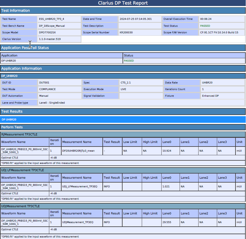Click the Clarius DP Test Report title
The height and width of the screenshot is (239, 246).
123,3
